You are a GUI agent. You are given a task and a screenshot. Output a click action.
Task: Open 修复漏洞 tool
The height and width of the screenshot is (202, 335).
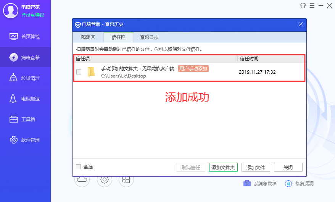299,183
